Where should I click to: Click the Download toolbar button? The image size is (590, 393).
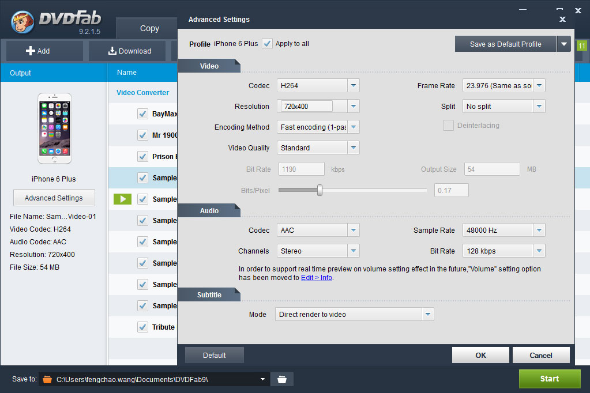tap(127, 51)
